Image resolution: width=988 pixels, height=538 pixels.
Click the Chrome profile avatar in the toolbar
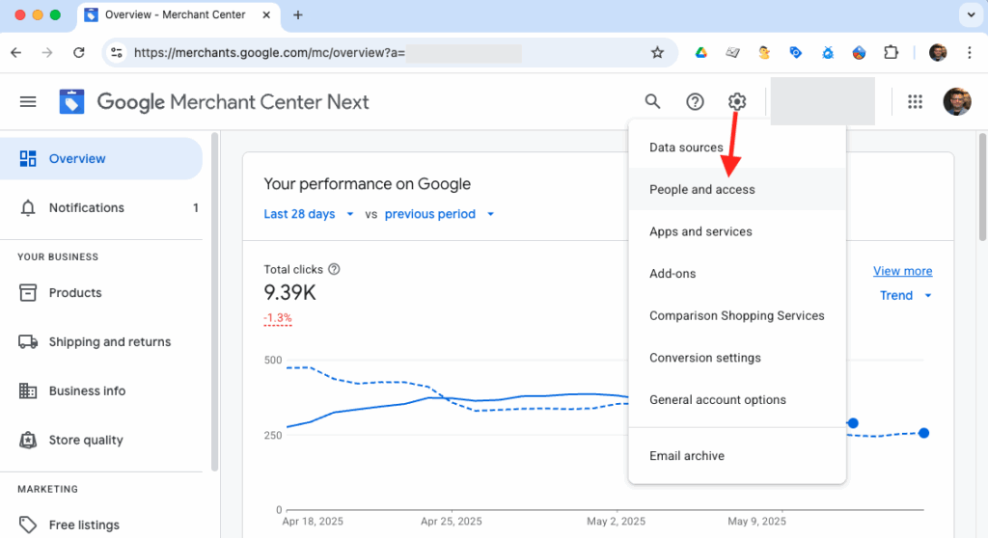[938, 52]
